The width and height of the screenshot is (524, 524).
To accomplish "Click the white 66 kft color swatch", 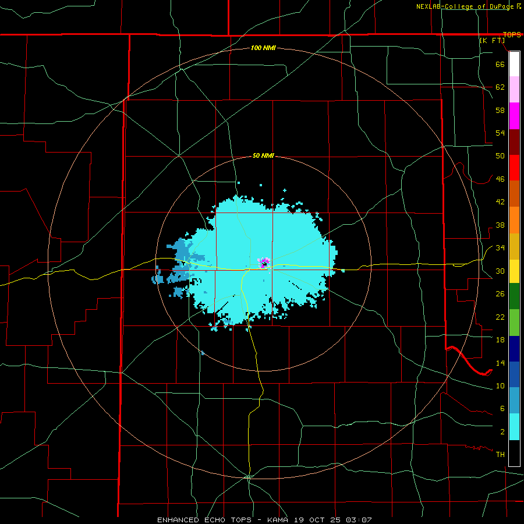I will tap(514, 64).
